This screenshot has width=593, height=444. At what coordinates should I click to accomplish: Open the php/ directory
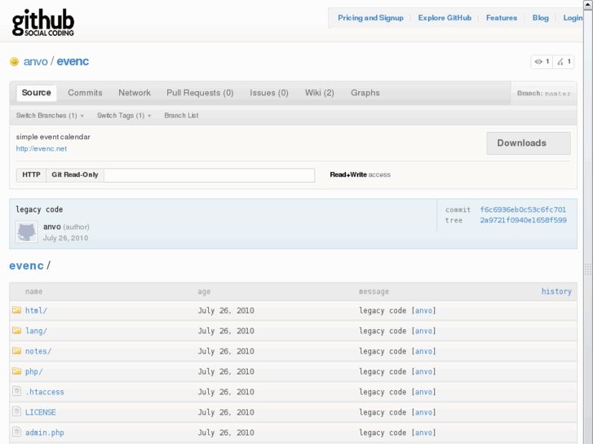pos(34,371)
